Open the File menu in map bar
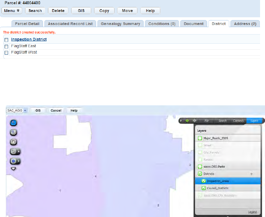 click(x=207, y=121)
